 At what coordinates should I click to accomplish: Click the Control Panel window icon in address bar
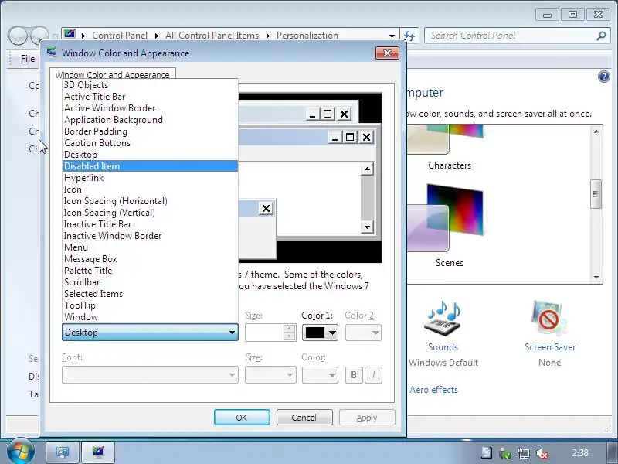[70, 34]
